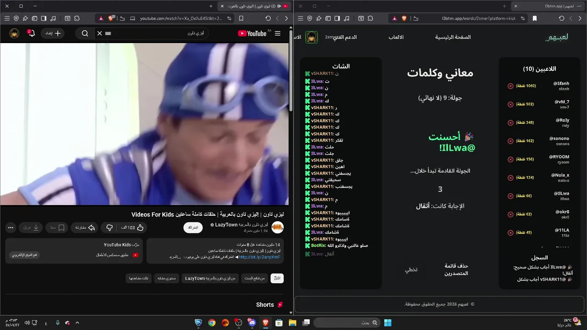Open 2smer profile avatar on l3bhm

click(312, 37)
